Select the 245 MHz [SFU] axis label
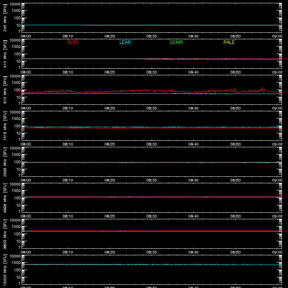Image resolution: width=288 pixels, height=288 pixels. tap(5, 18)
